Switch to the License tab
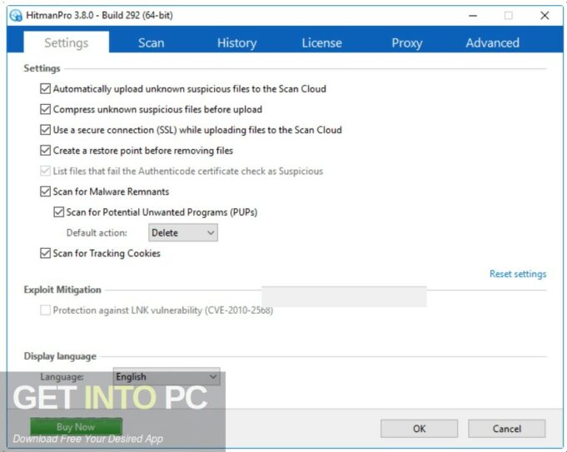Viewport: 567px width, 452px height. click(x=322, y=42)
